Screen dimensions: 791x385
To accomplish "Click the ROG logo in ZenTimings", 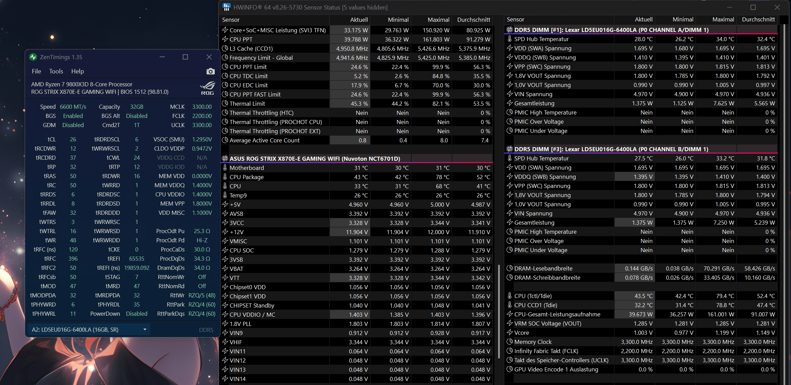I will click(x=207, y=88).
